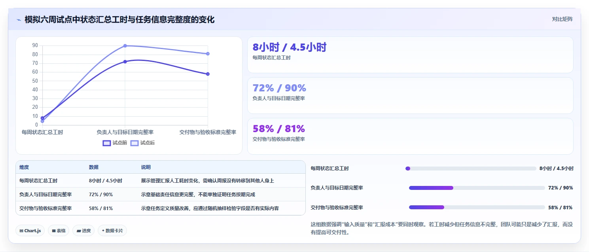Click x-axis label 负责人与目标日期完整率
Screen dimensions: 589x252
125,132
